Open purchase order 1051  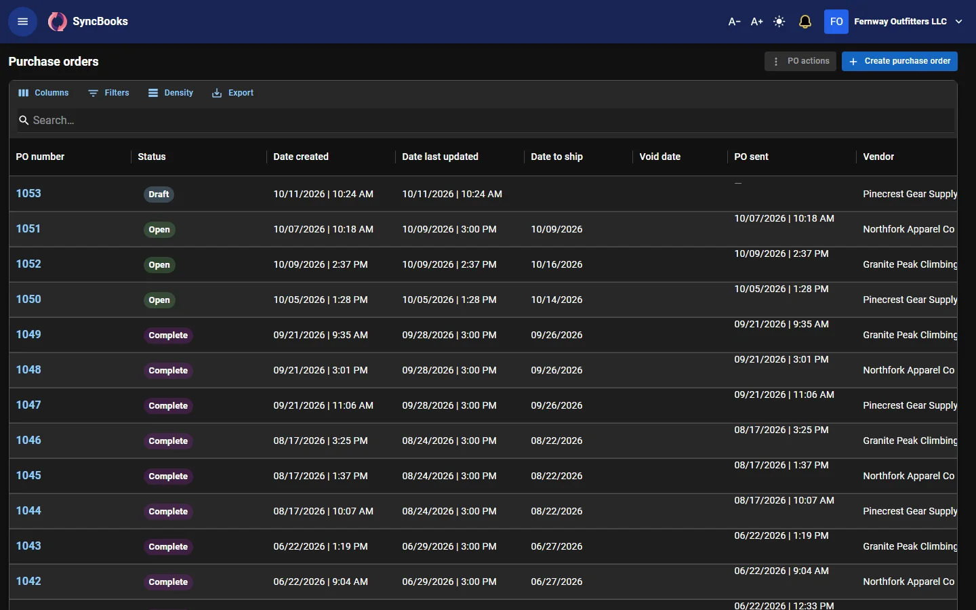(28, 228)
